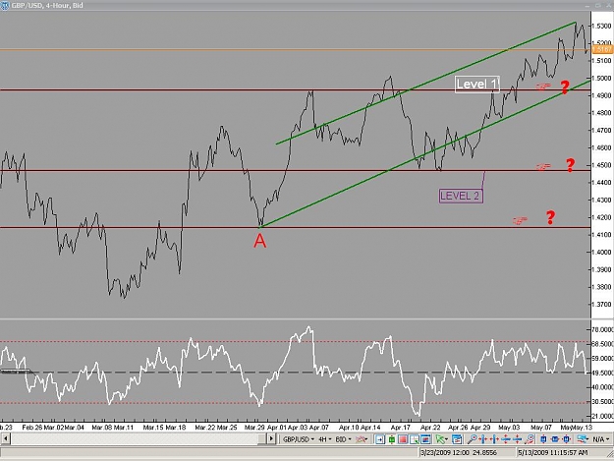Screen dimensions: 614x461
Task: Click the chart shift arrow icon
Action: click(x=380, y=439)
